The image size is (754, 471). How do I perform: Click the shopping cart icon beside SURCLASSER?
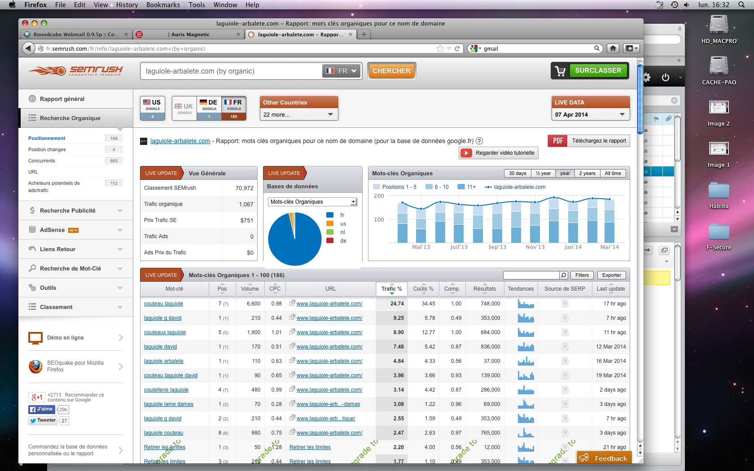tap(560, 71)
